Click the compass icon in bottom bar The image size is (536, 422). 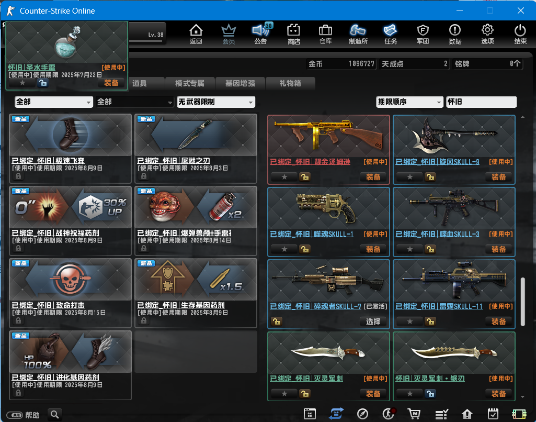tap(362, 414)
